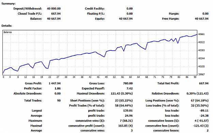Image resolution: width=213 pixels, height=133 pixels.
Task: Click the Deposit/Withdrawal value 40 000.00
Action: 54,9
